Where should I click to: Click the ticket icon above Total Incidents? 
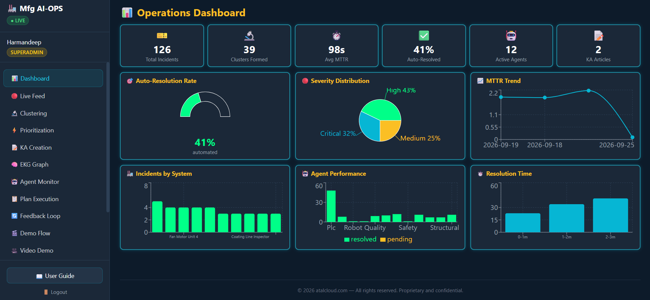(162, 36)
